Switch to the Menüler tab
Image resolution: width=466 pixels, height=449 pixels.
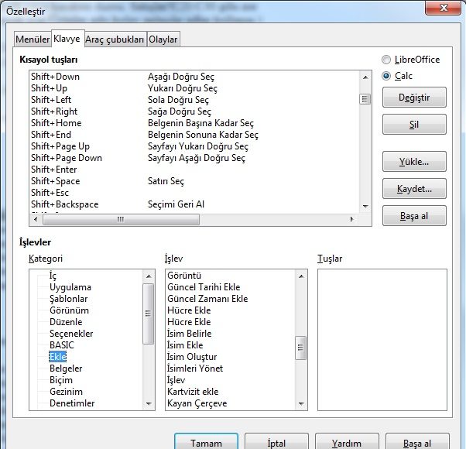[33, 39]
